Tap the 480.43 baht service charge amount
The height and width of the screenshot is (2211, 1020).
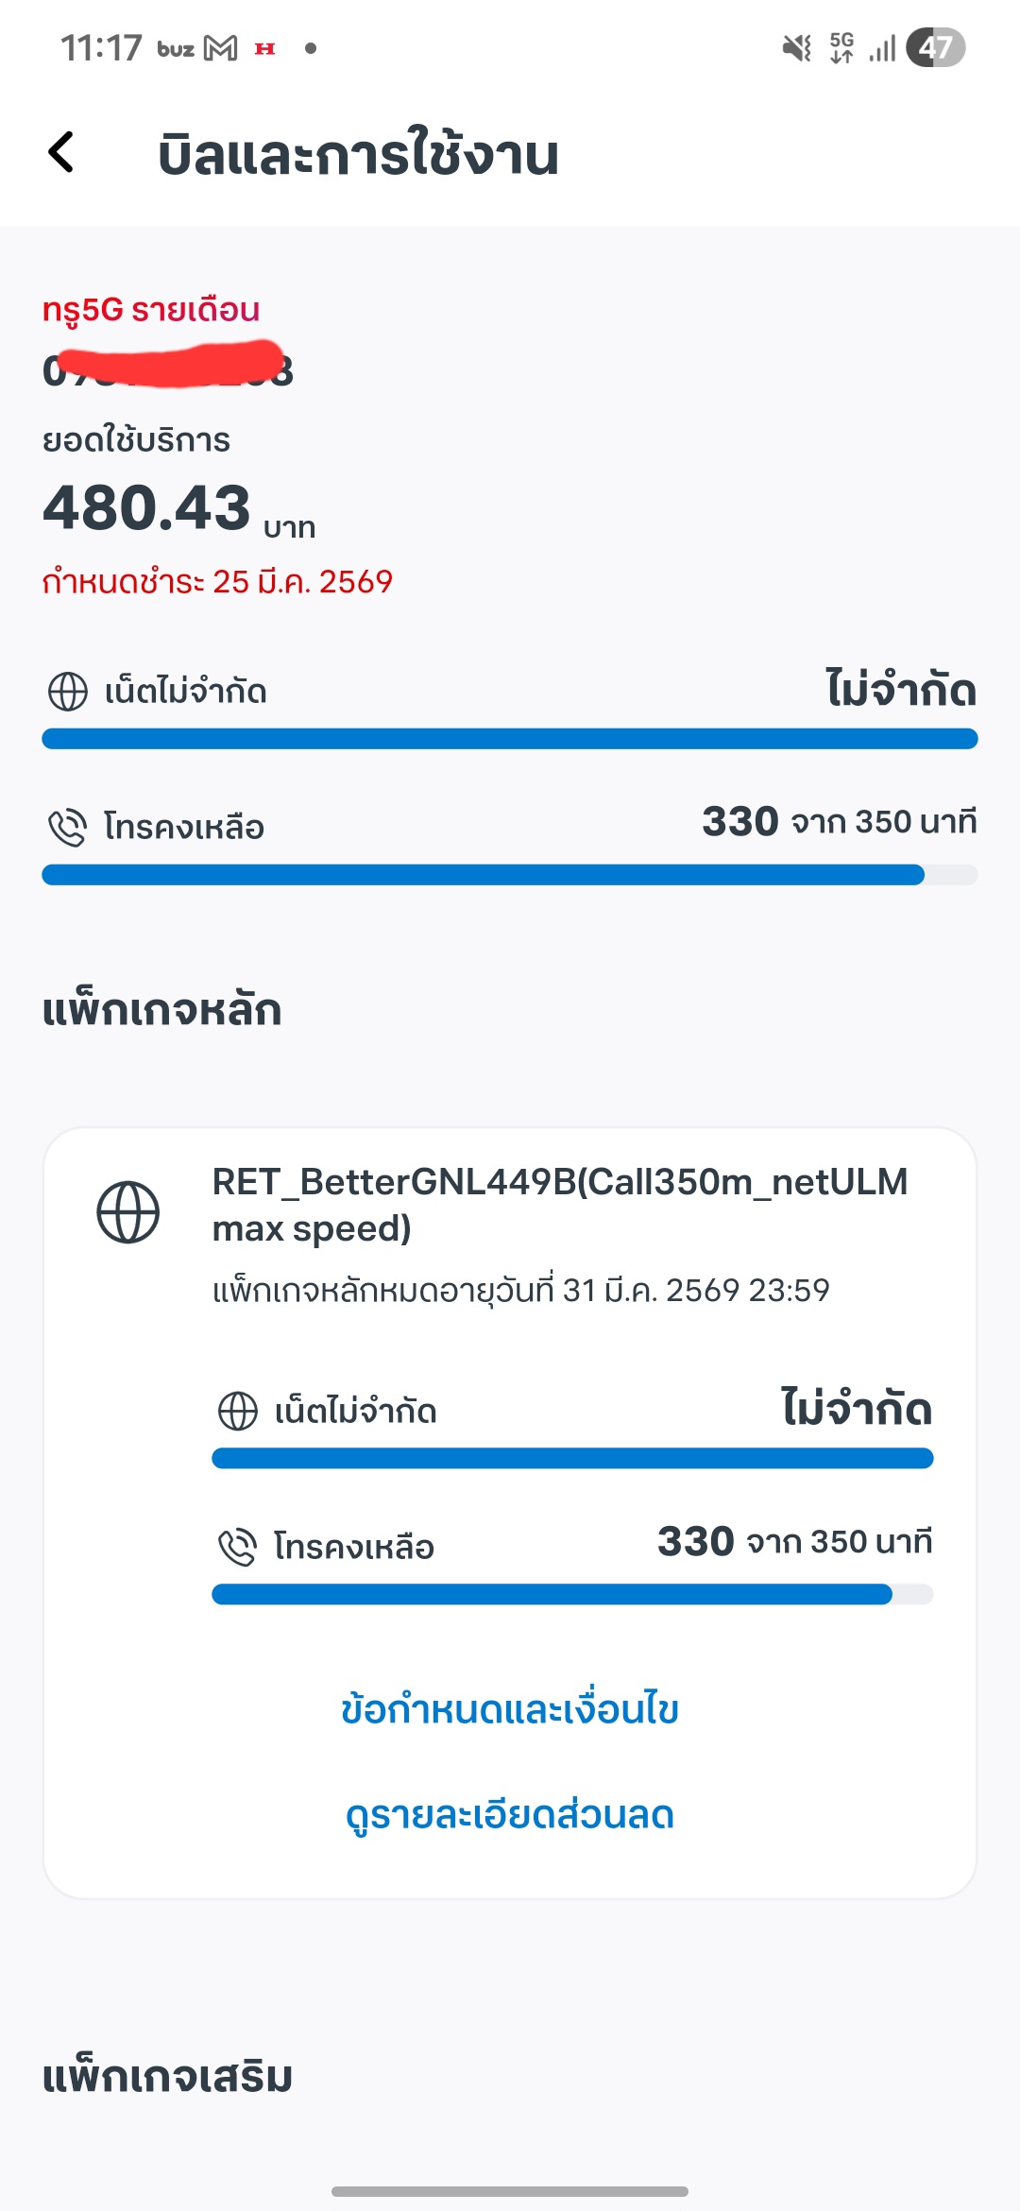click(147, 508)
